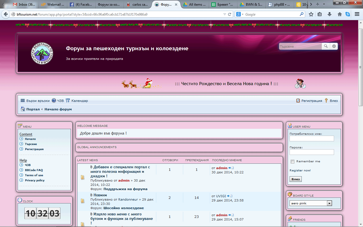This screenshot has width=363, height=227.
Task: Switch to the Facebook tab
Action: (x=81, y=5)
